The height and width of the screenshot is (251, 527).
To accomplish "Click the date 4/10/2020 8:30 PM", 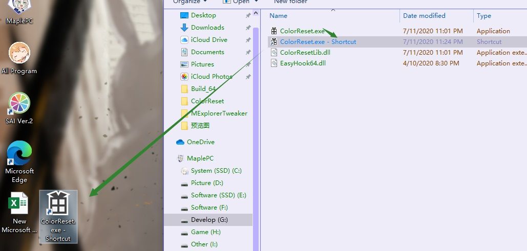I will [x=431, y=63].
